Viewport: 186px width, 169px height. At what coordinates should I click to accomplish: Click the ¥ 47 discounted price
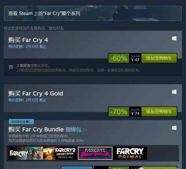[x=135, y=60]
